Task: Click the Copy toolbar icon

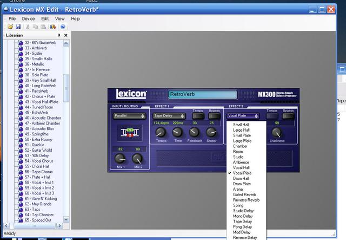Action: (x=36, y=27)
